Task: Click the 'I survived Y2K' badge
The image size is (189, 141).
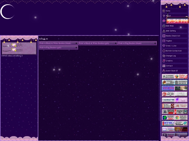Action: tap(168, 100)
